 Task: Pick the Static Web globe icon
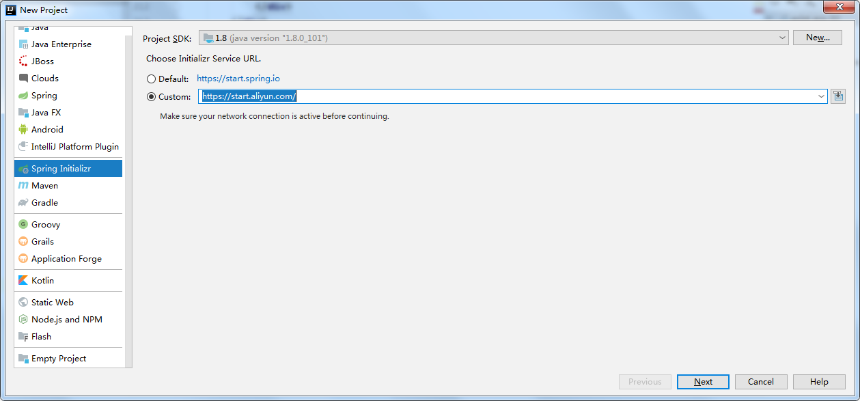24,303
